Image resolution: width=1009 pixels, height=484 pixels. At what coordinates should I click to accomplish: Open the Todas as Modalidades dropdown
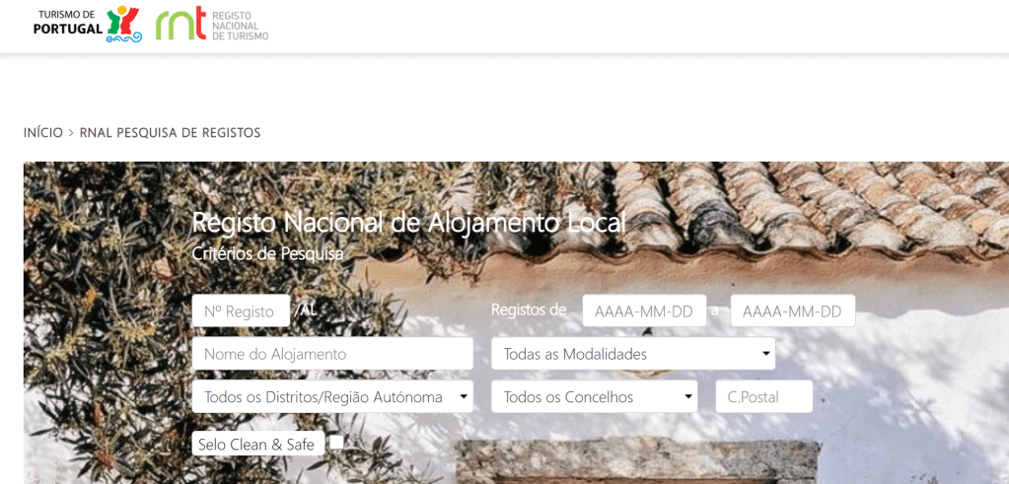633,354
